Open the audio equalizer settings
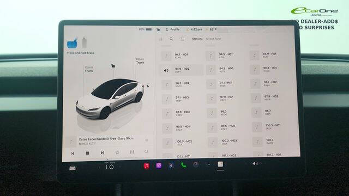This screenshot has width=349, height=196. click(x=132, y=152)
